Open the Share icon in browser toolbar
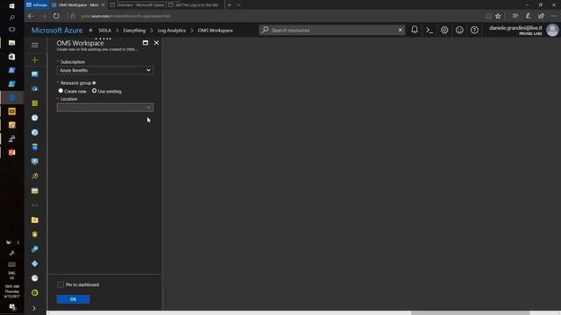Screen dimensions: 561x315 (542, 16)
